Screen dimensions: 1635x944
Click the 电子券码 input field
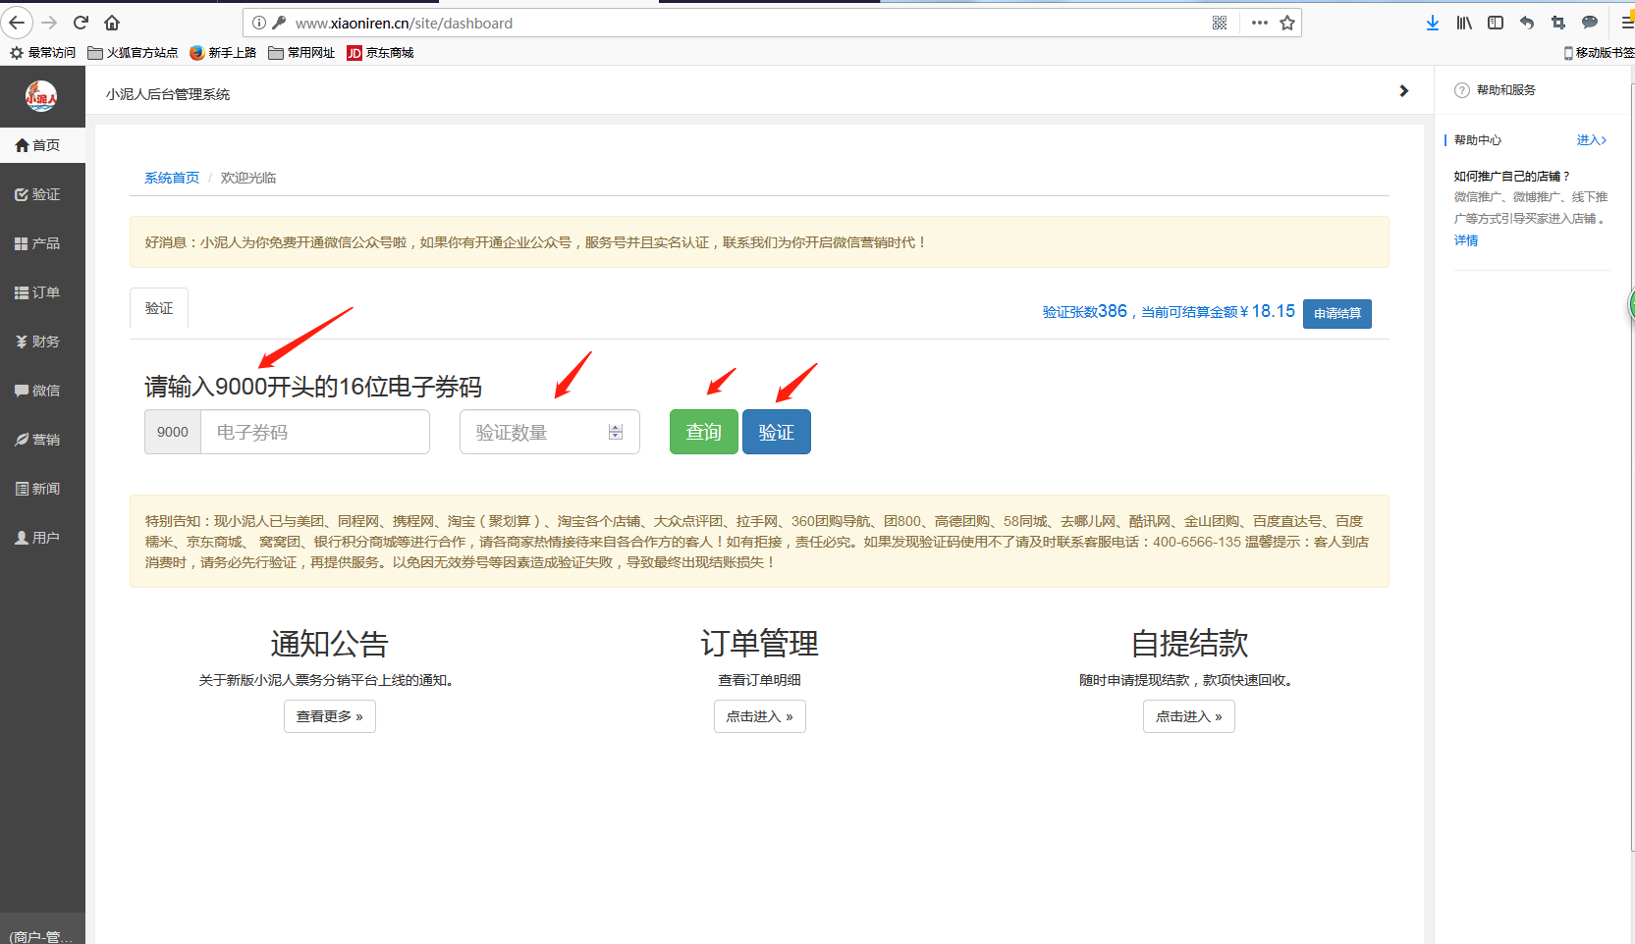pos(314,432)
